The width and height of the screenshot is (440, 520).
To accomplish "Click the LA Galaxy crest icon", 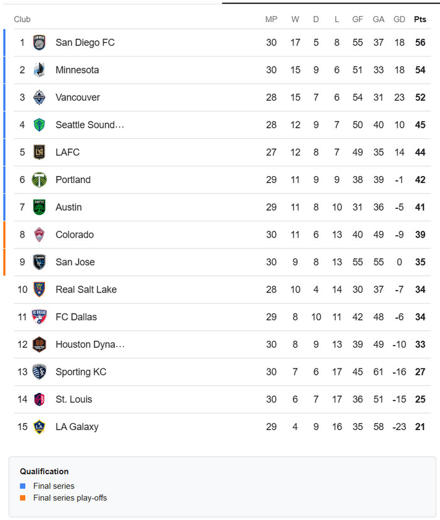I will [39, 427].
